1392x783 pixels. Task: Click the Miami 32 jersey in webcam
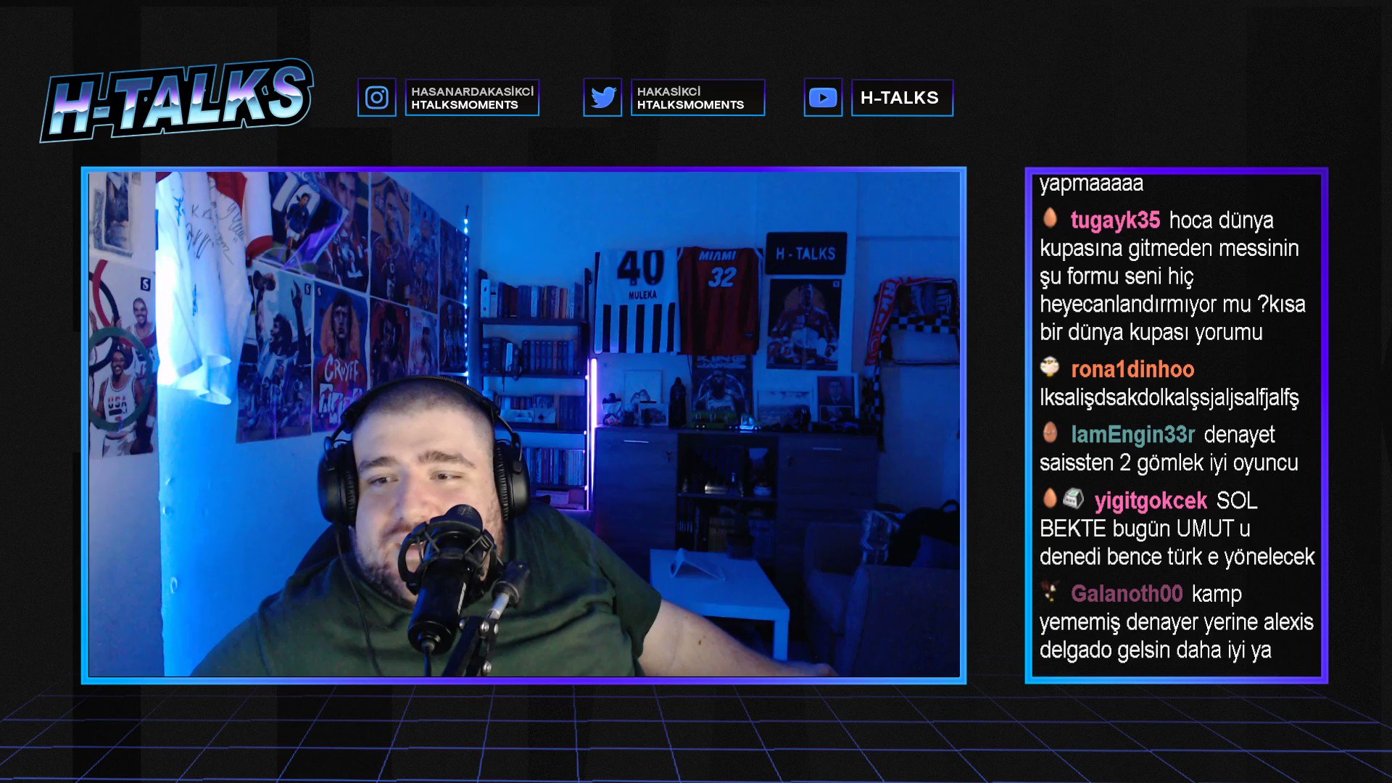(718, 300)
